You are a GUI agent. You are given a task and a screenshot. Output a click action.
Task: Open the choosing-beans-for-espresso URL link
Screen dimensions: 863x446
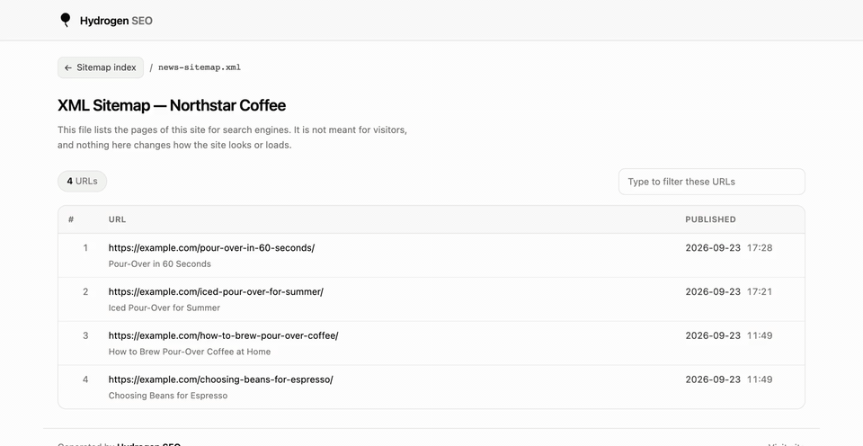[221, 379]
